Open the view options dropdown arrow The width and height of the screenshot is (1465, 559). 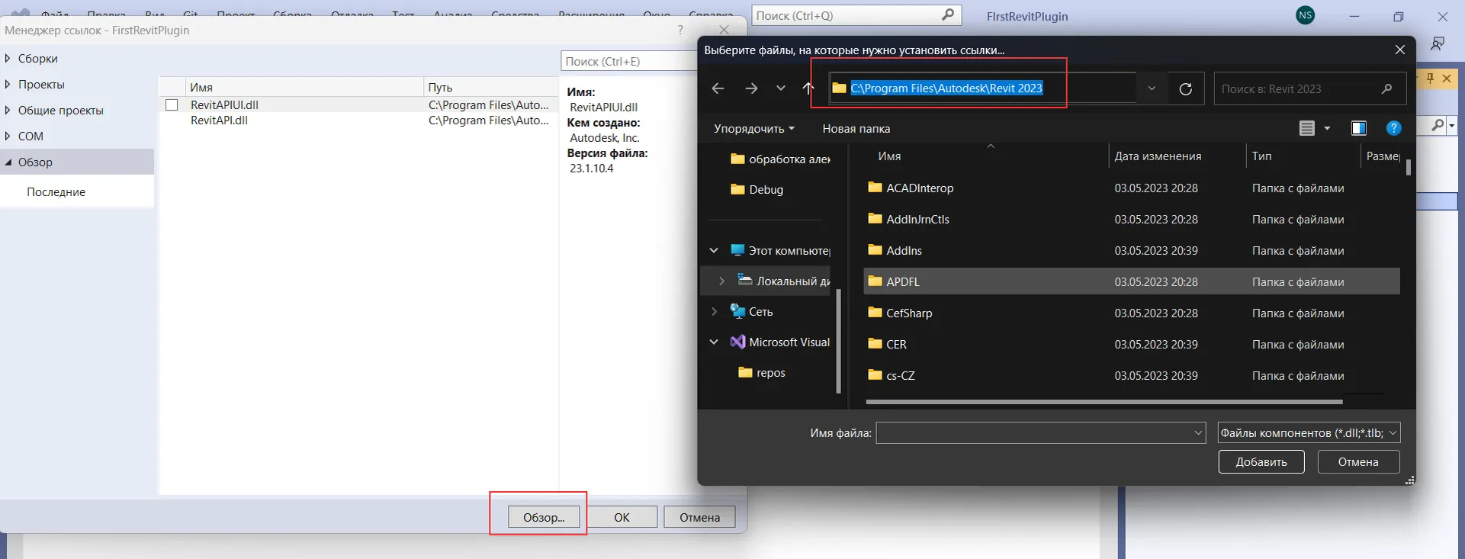click(x=1327, y=128)
